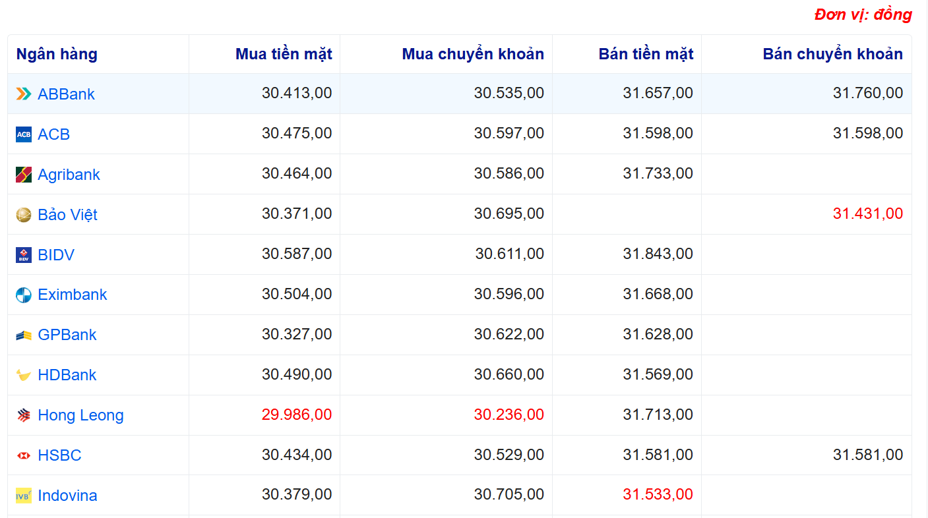This screenshot has height=518, width=928.
Task: Click the Indovina logo icon
Action: pyautogui.click(x=24, y=496)
